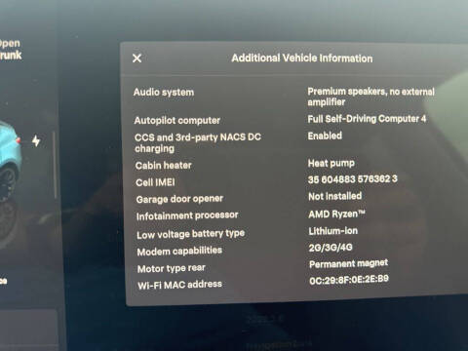Select the Modem capabilities label

pyautogui.click(x=179, y=251)
